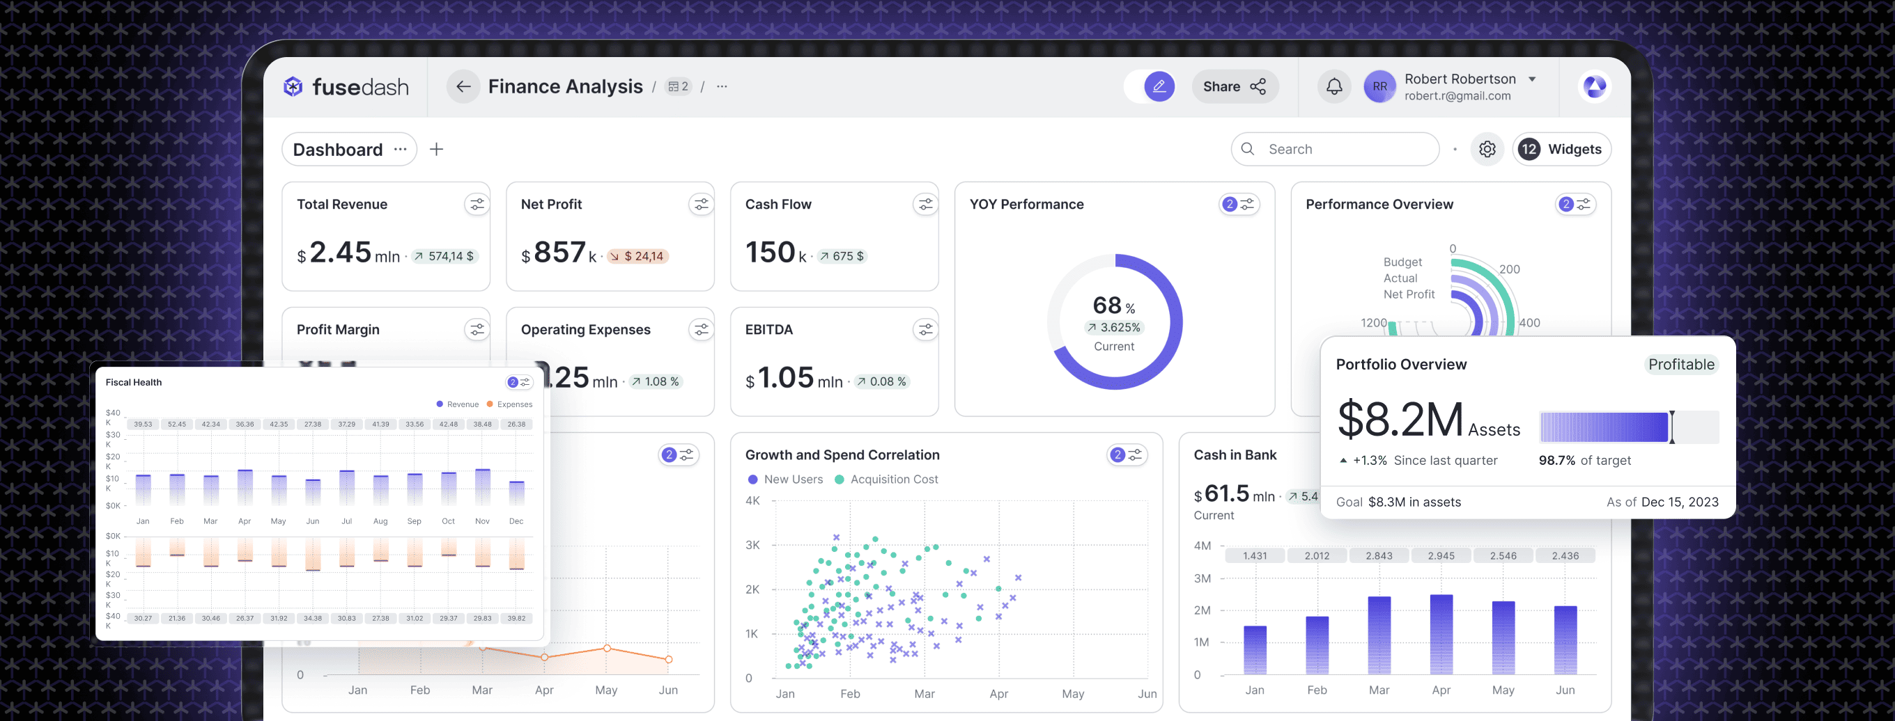
Task: Click the gradient profile icon in header
Action: [x=1594, y=87]
